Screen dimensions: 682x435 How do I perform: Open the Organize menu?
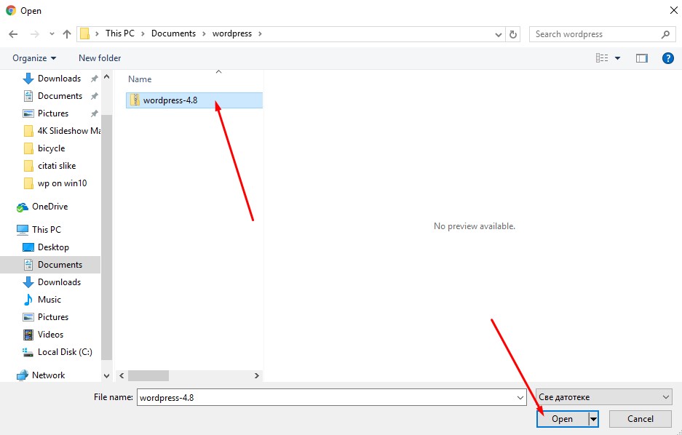pos(34,58)
